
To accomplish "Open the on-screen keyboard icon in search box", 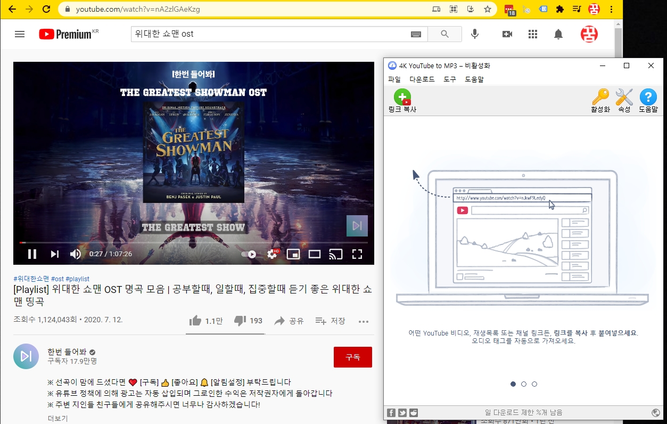I will point(416,34).
